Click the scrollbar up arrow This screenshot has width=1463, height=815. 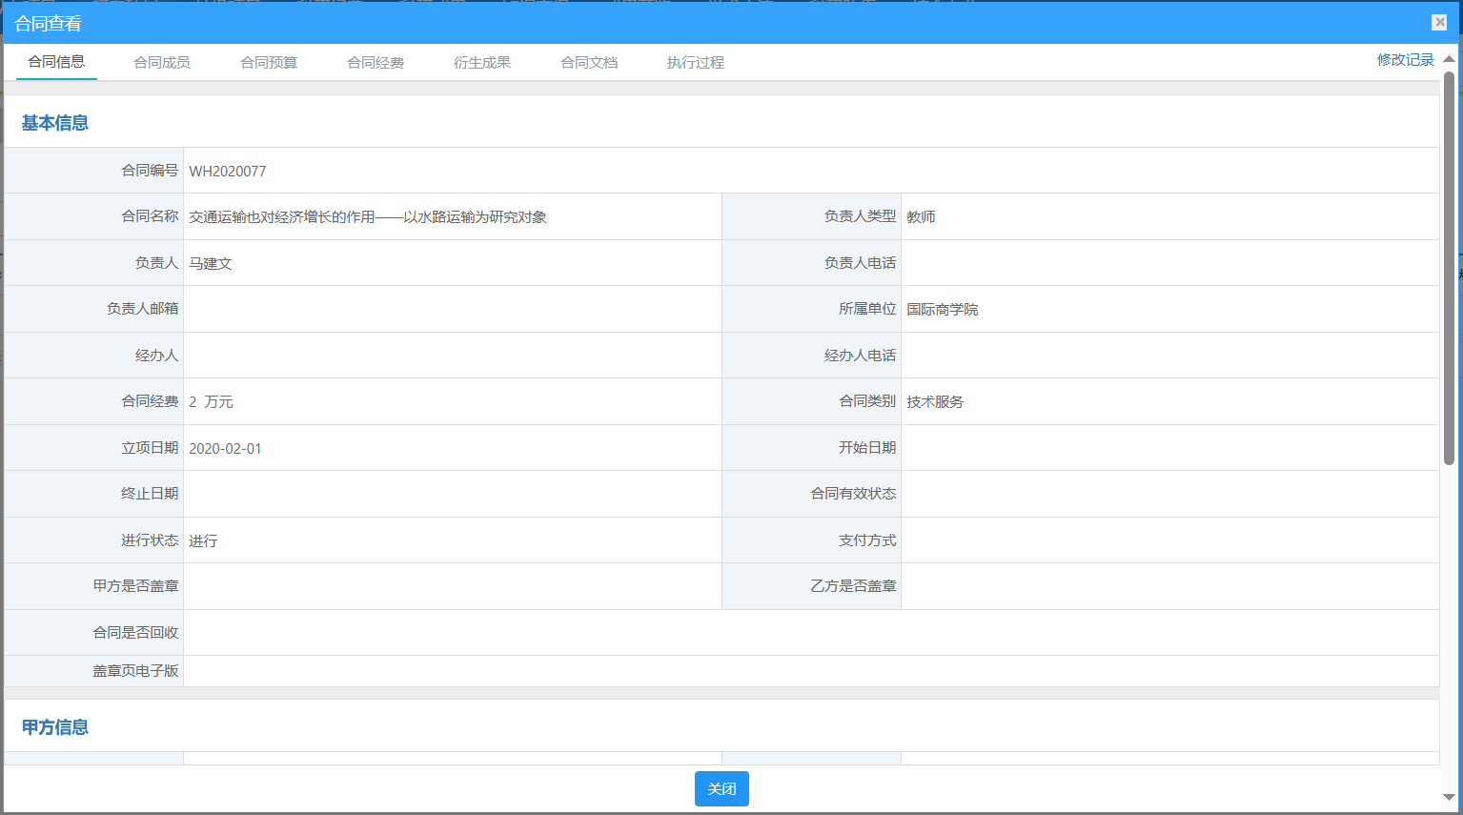tap(1449, 59)
